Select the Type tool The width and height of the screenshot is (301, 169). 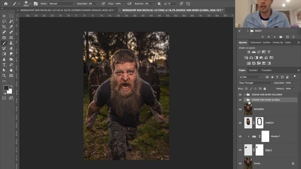coord(4,65)
